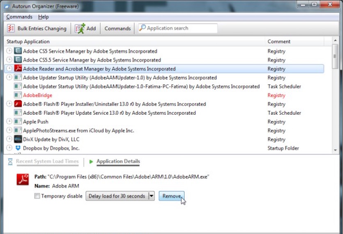Click Delay load for 30 seconds button

coord(117,196)
